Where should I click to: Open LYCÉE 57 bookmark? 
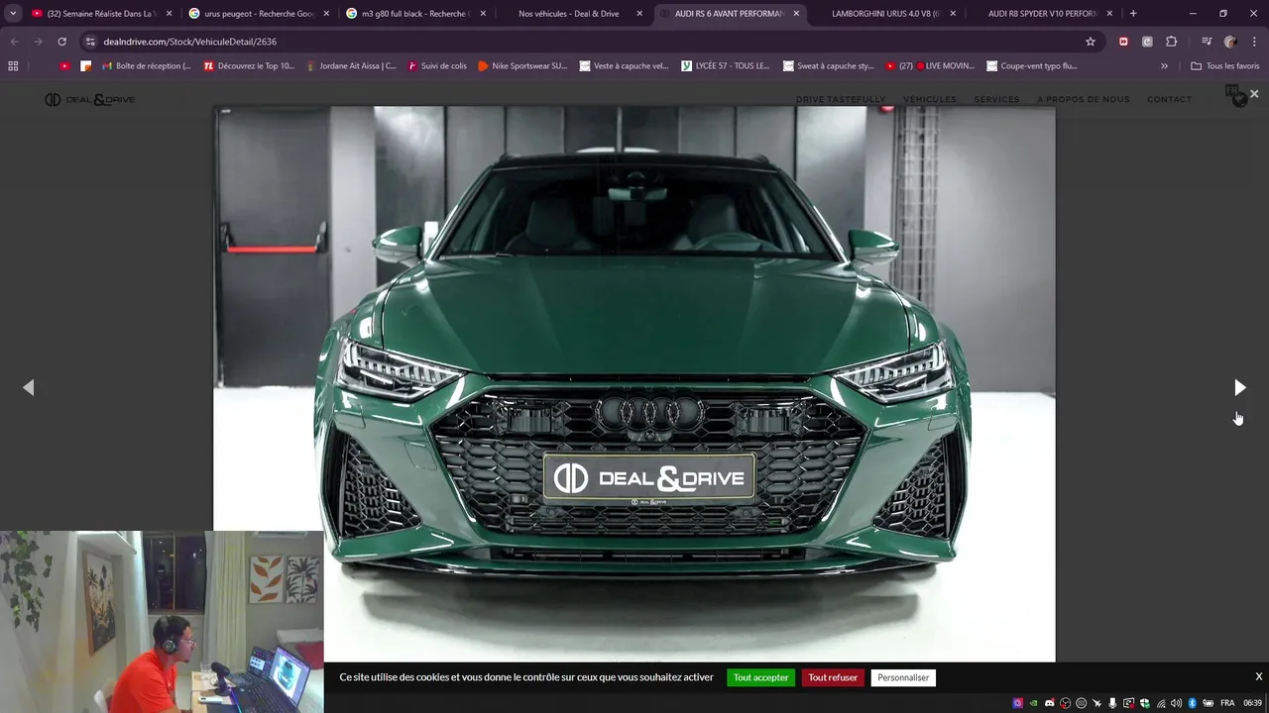pyautogui.click(x=726, y=65)
